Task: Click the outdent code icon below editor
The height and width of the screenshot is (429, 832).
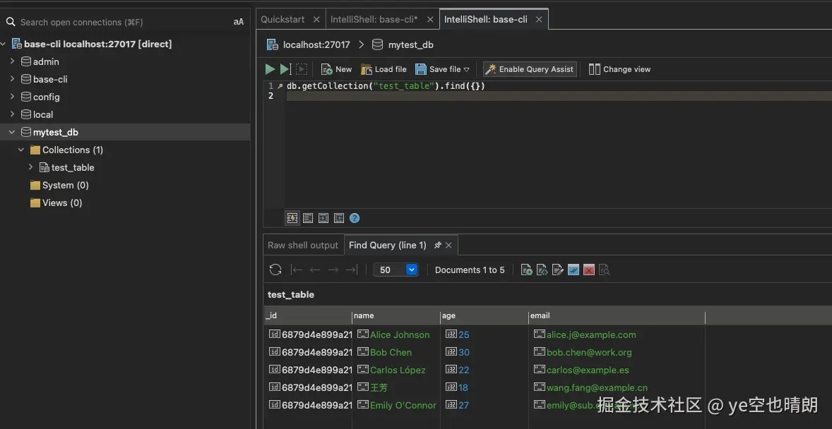Action: tap(339, 218)
